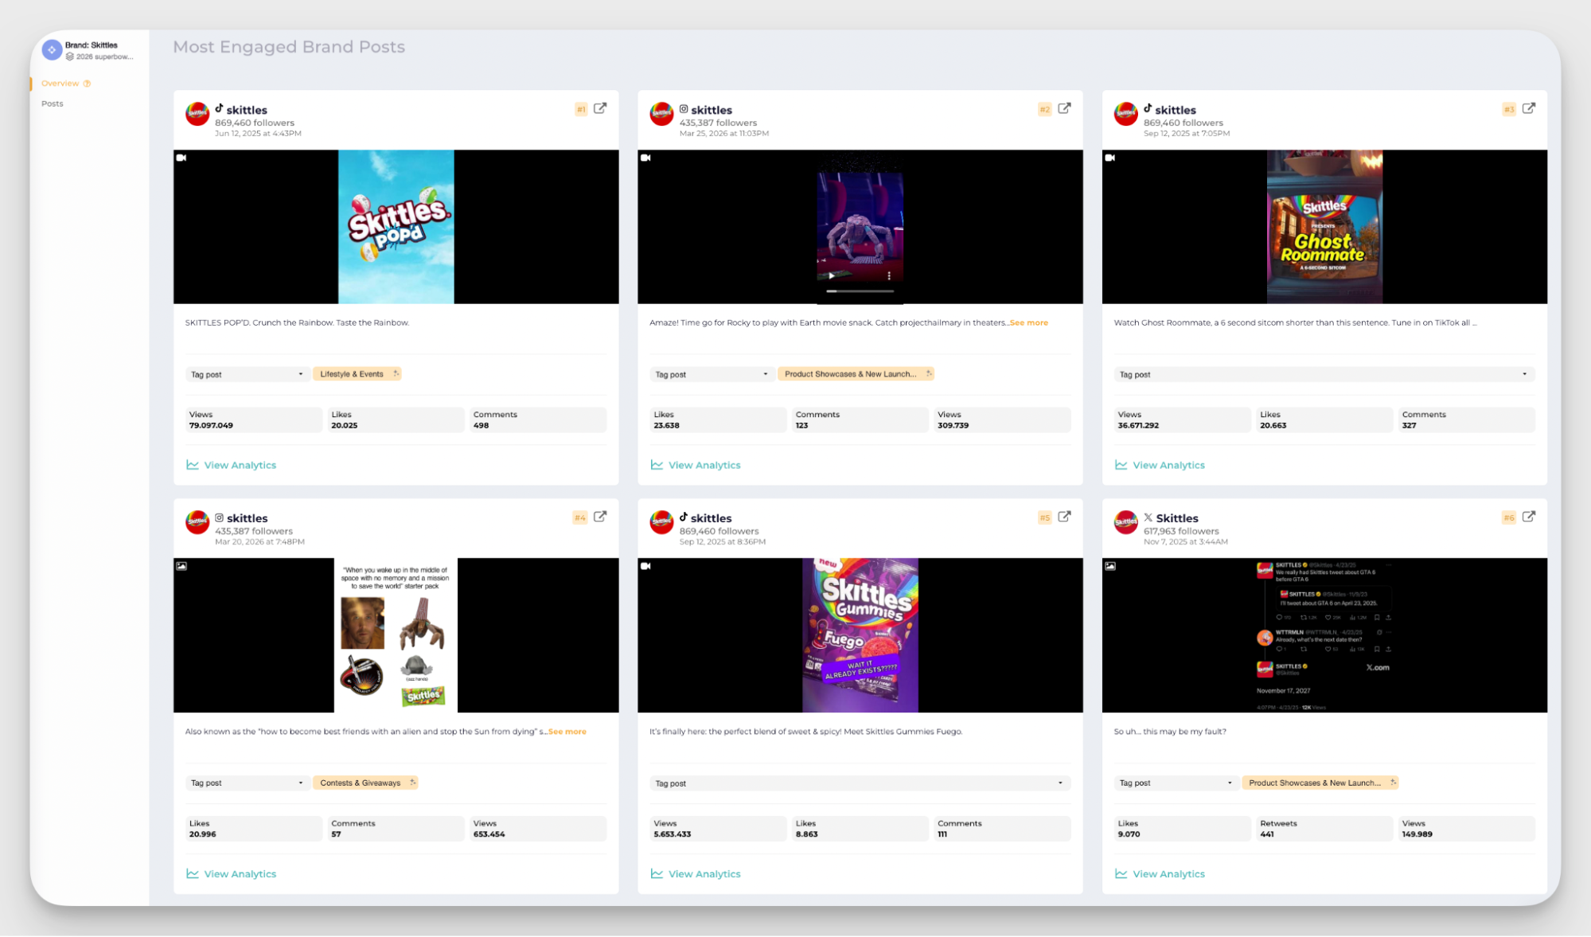
Task: Open the GTA 6 tweet screenshot image
Action: tap(1324, 635)
